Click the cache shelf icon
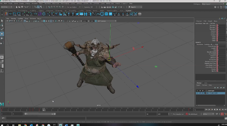The height and width of the screenshot is (126, 227). coord(119,14)
